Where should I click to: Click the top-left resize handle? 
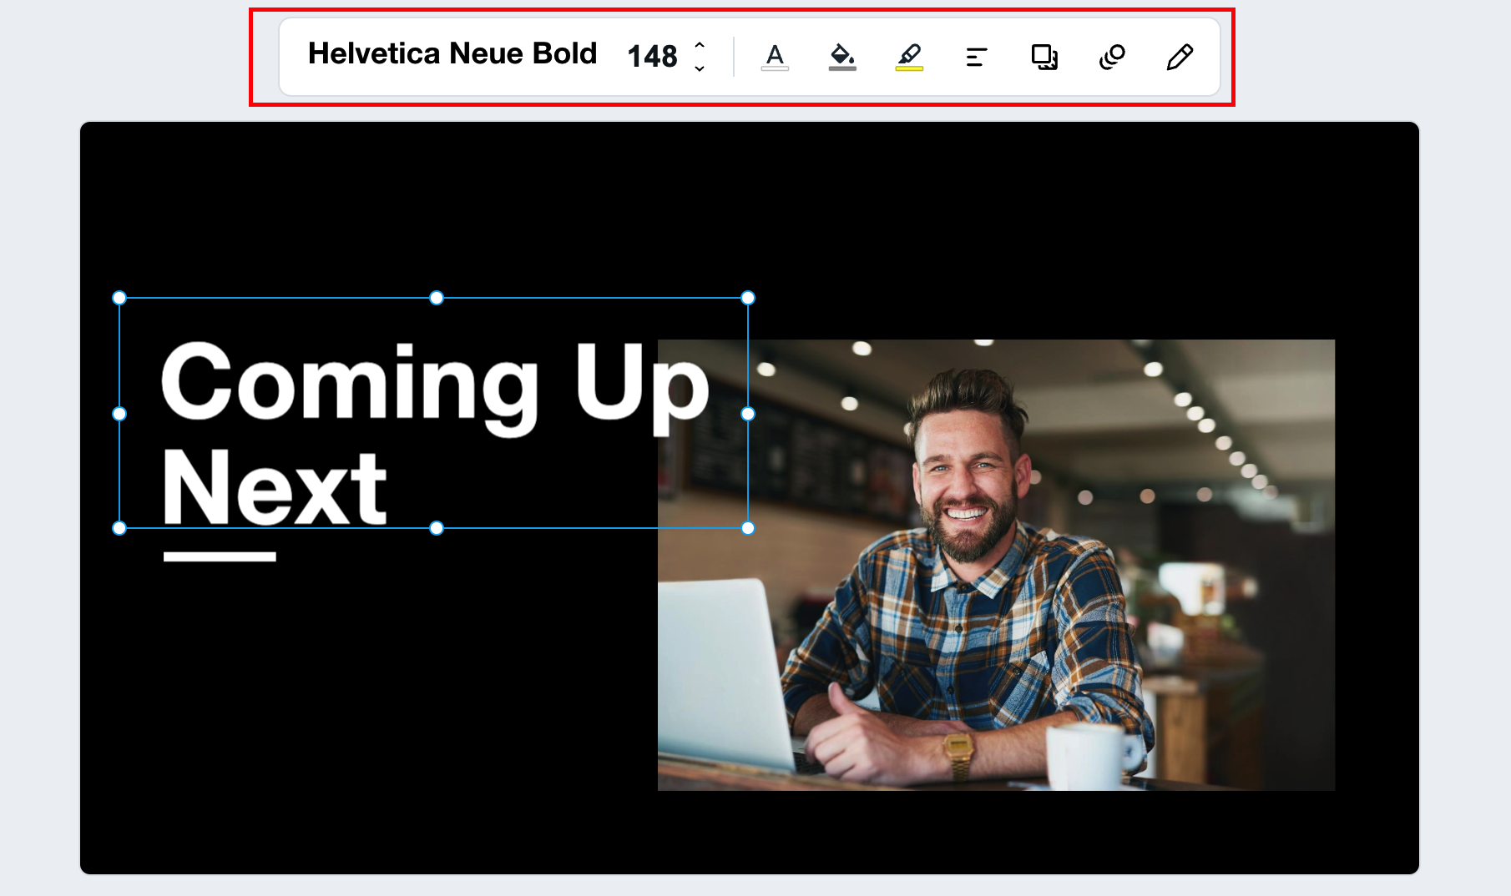tap(119, 297)
